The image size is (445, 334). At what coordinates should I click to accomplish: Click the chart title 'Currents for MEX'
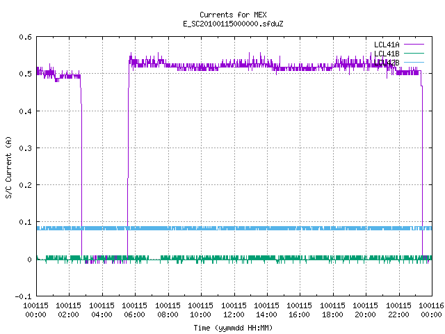coord(233,15)
